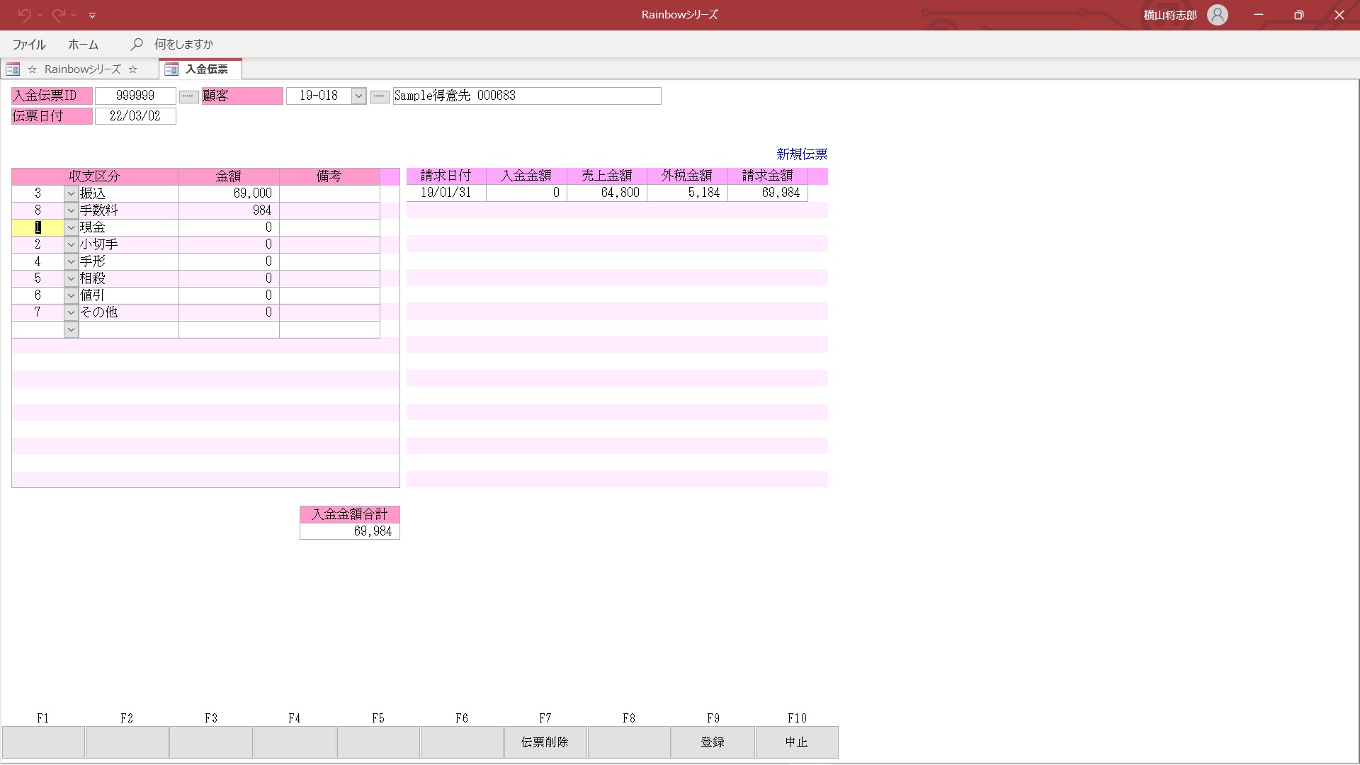Click the search magnifier icon
Image resolution: width=1360 pixels, height=765 pixels.
click(x=137, y=44)
